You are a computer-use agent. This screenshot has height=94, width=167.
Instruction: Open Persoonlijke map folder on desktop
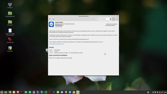(x=10, y=14)
